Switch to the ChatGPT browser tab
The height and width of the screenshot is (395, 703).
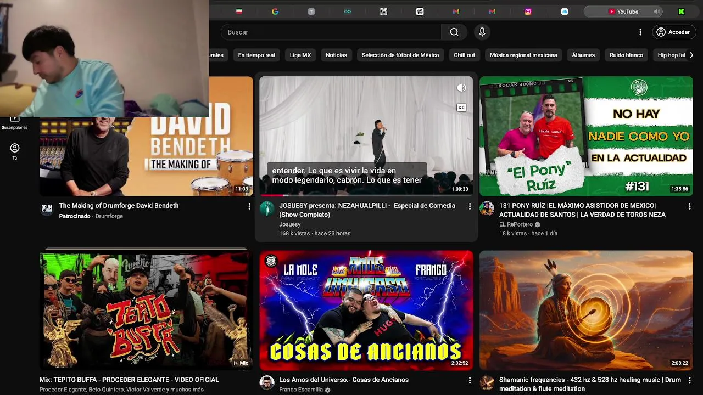(420, 12)
